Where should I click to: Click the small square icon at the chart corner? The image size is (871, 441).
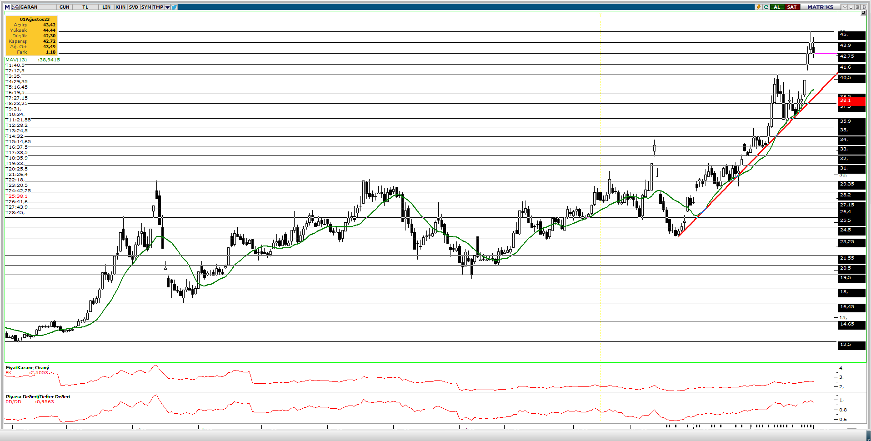863,13
